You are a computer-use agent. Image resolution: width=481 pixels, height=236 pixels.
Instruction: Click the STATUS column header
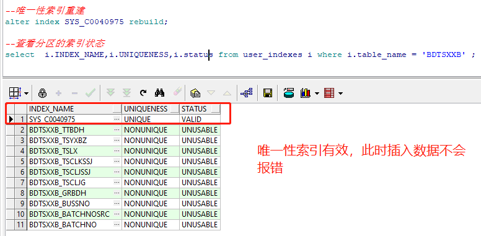tap(200, 109)
